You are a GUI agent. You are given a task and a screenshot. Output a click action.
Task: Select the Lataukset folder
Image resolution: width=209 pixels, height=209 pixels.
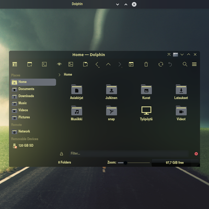point(181,92)
